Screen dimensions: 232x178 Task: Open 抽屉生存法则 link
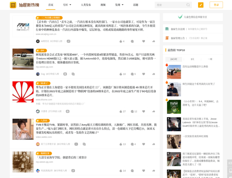[178, 29]
